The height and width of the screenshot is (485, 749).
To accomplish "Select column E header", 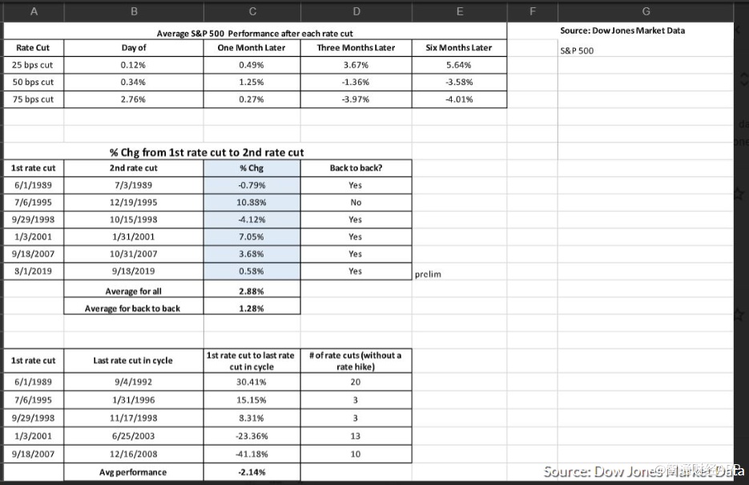I will click(459, 11).
